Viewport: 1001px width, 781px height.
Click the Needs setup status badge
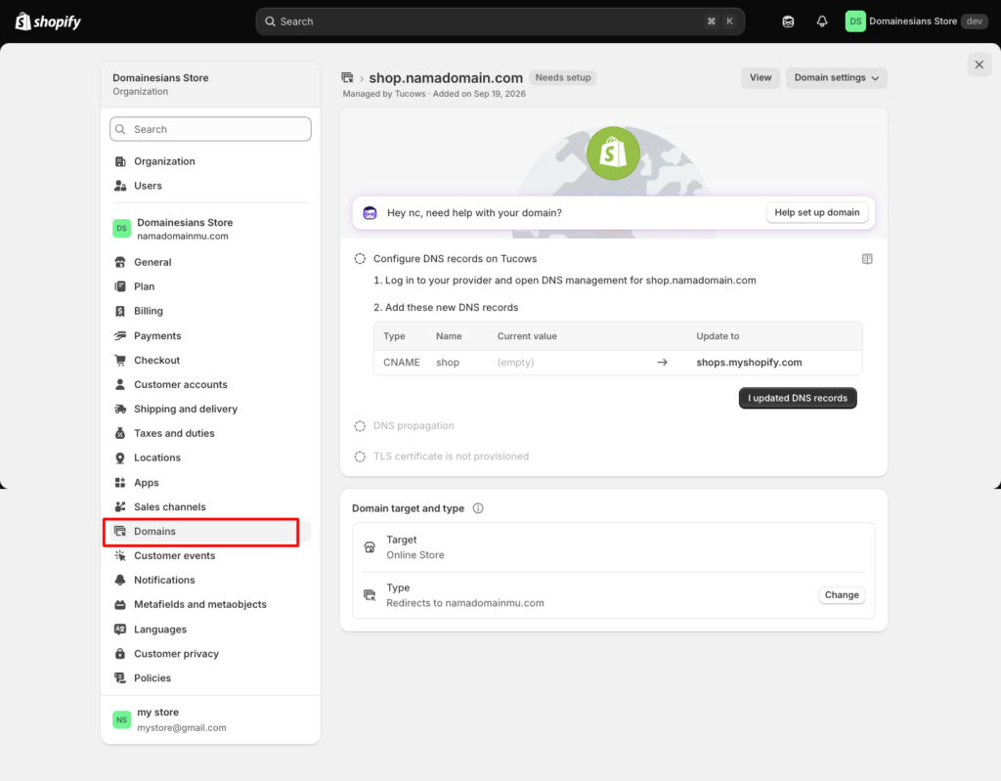pos(562,77)
